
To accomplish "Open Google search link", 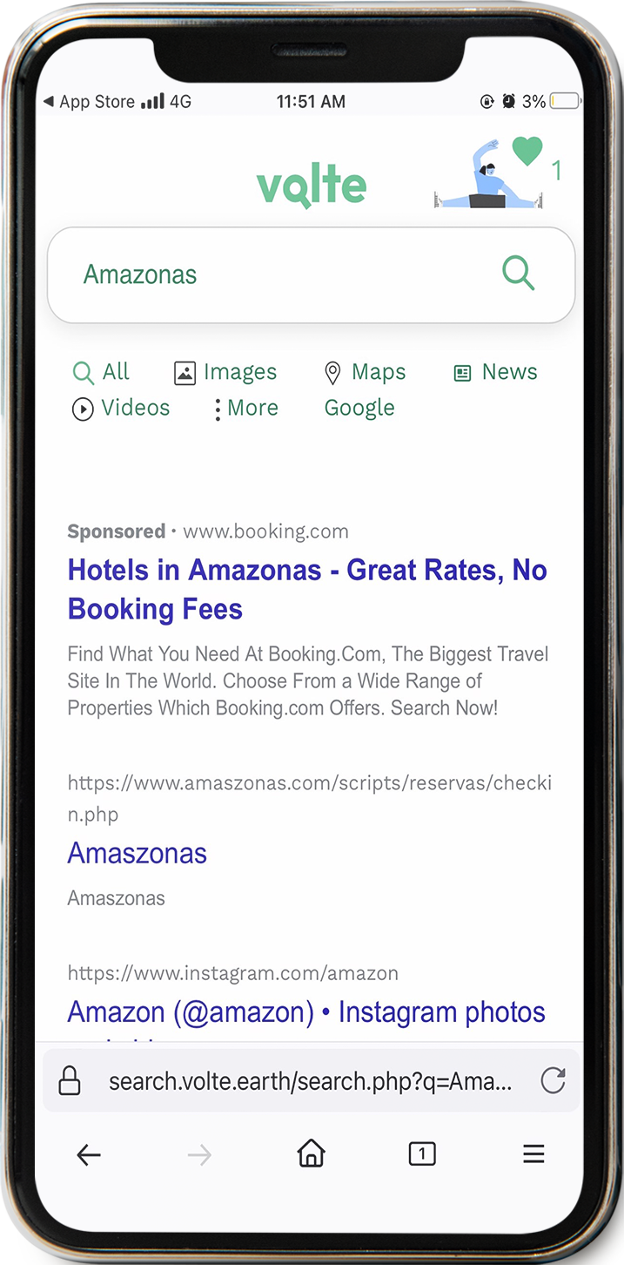I will [359, 408].
